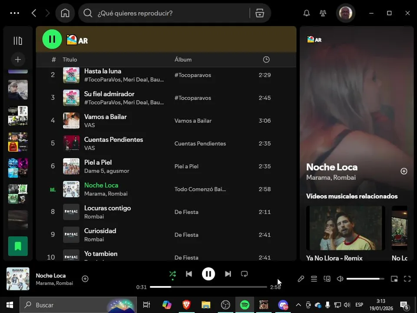Enter full screen mode icon
The image size is (417, 313).
407,279
